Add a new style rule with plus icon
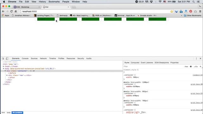This screenshot has width=203, height=114. coord(200,66)
